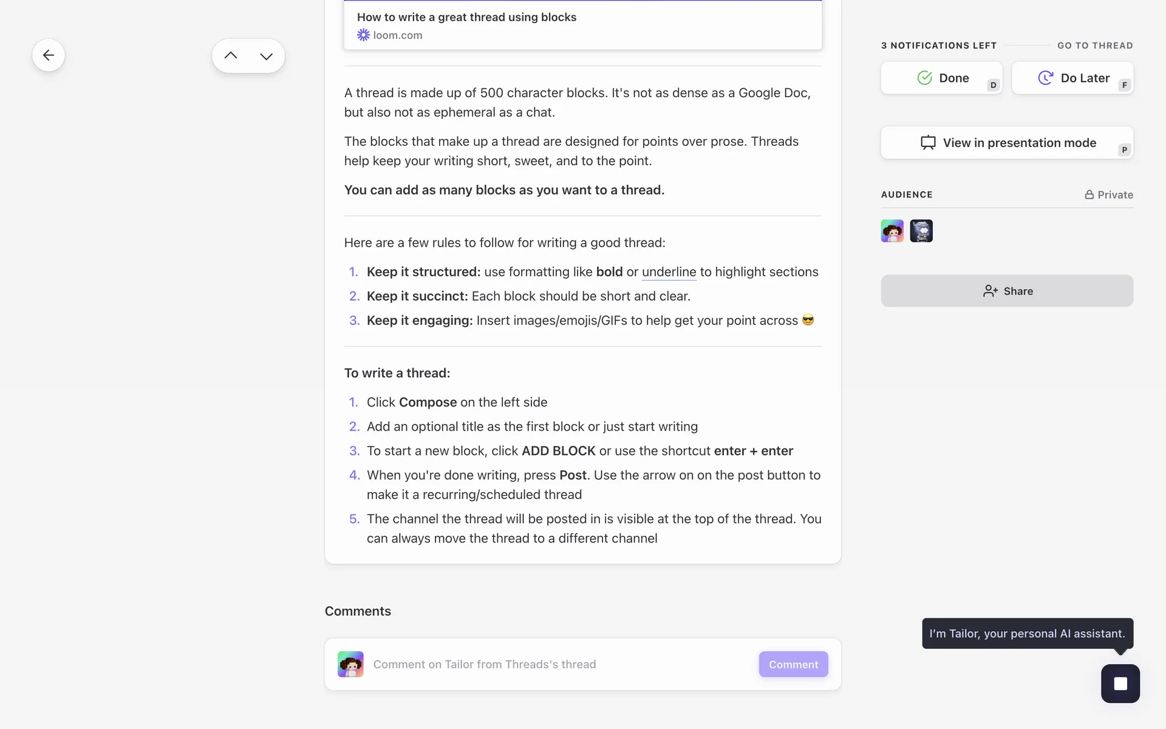Click the first audience member avatar
This screenshot has width=1166, height=729.
892,231
